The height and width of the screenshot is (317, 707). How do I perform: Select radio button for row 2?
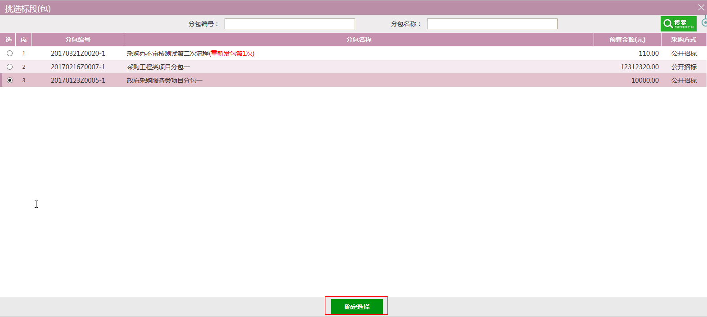coord(9,67)
